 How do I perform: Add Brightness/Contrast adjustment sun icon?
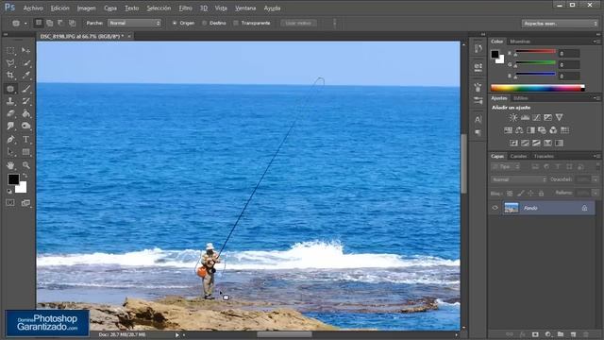[x=513, y=117]
